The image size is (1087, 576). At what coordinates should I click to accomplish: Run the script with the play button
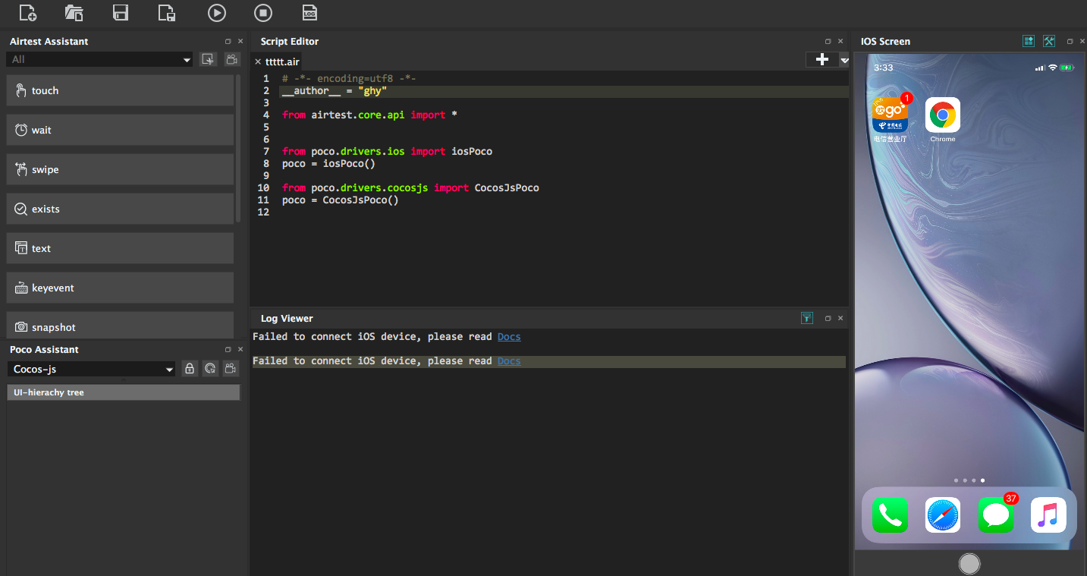coord(217,12)
